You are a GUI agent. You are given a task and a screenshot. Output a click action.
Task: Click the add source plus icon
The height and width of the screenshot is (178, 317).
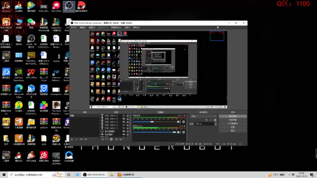[102, 139]
